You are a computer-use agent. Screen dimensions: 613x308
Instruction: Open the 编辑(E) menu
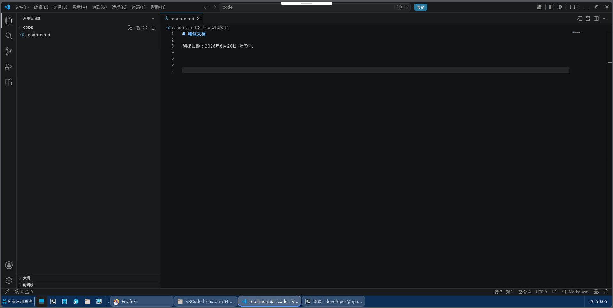(x=41, y=7)
